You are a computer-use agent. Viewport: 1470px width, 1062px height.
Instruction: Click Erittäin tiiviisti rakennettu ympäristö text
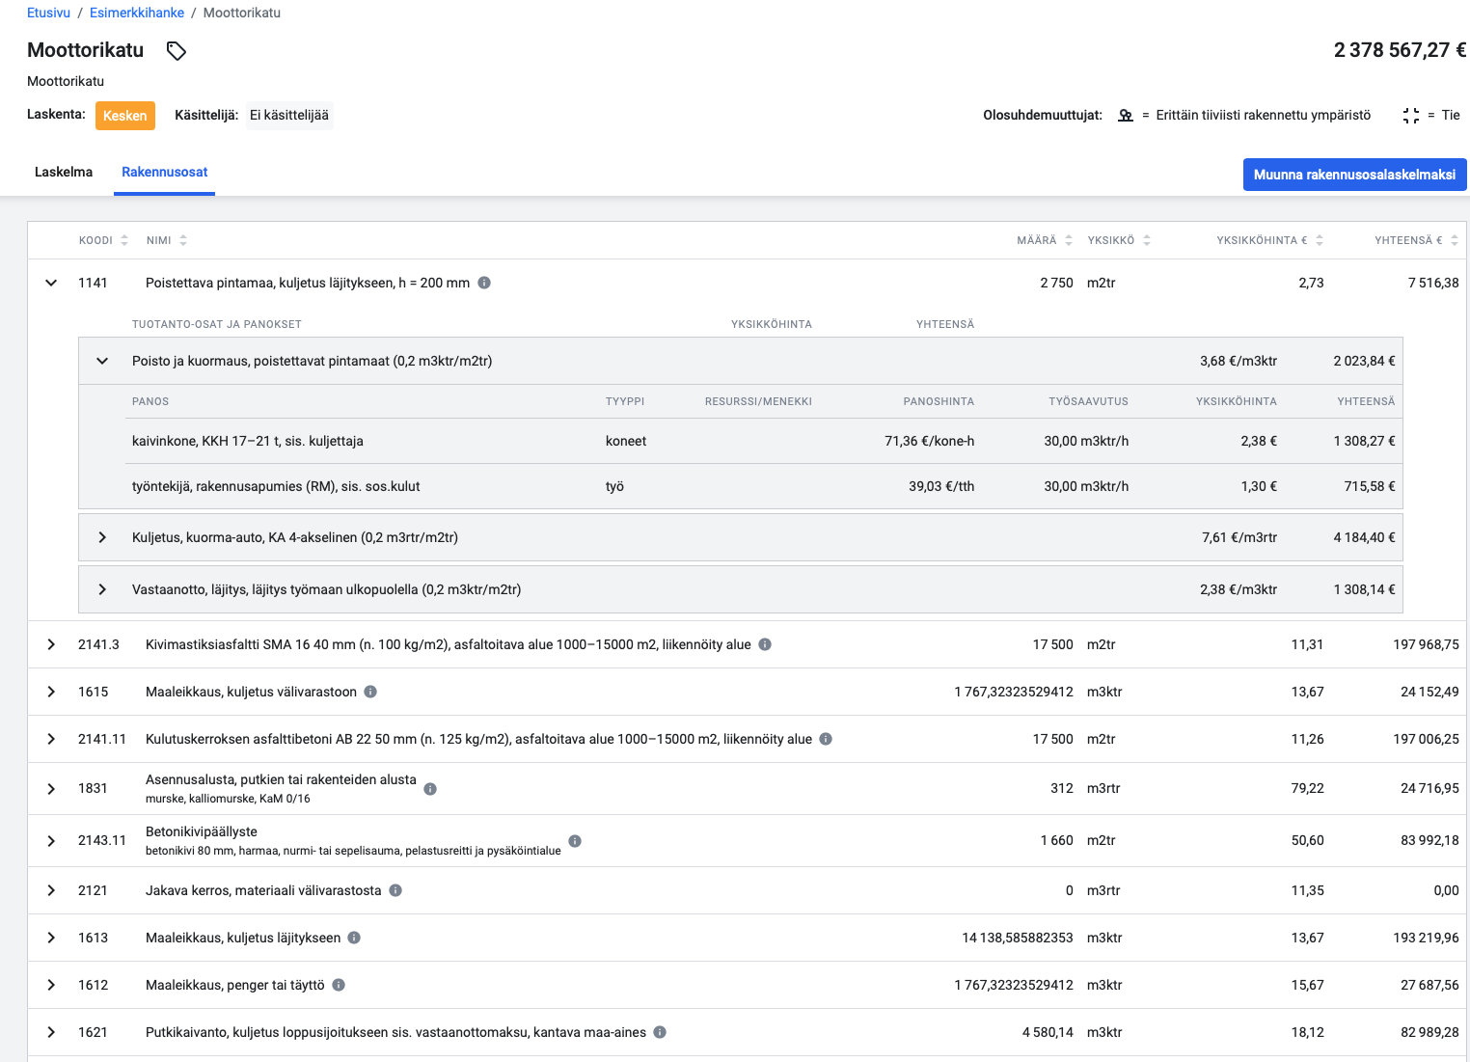pos(1264,116)
